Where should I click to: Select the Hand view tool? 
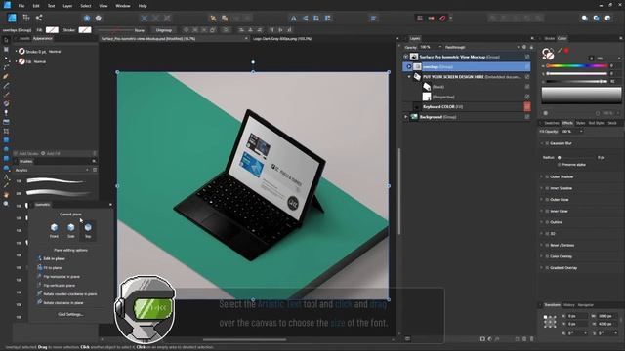[x=6, y=195]
